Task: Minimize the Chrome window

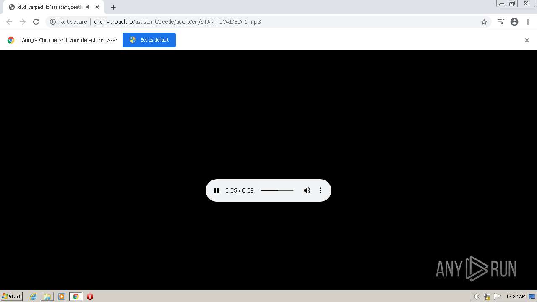Action: tap(501, 4)
